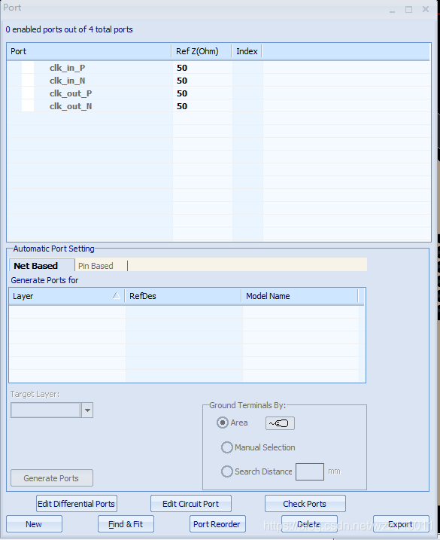Enable the clk_in_P port checkbox
Viewport: 440px width, 540px height.
pos(28,68)
